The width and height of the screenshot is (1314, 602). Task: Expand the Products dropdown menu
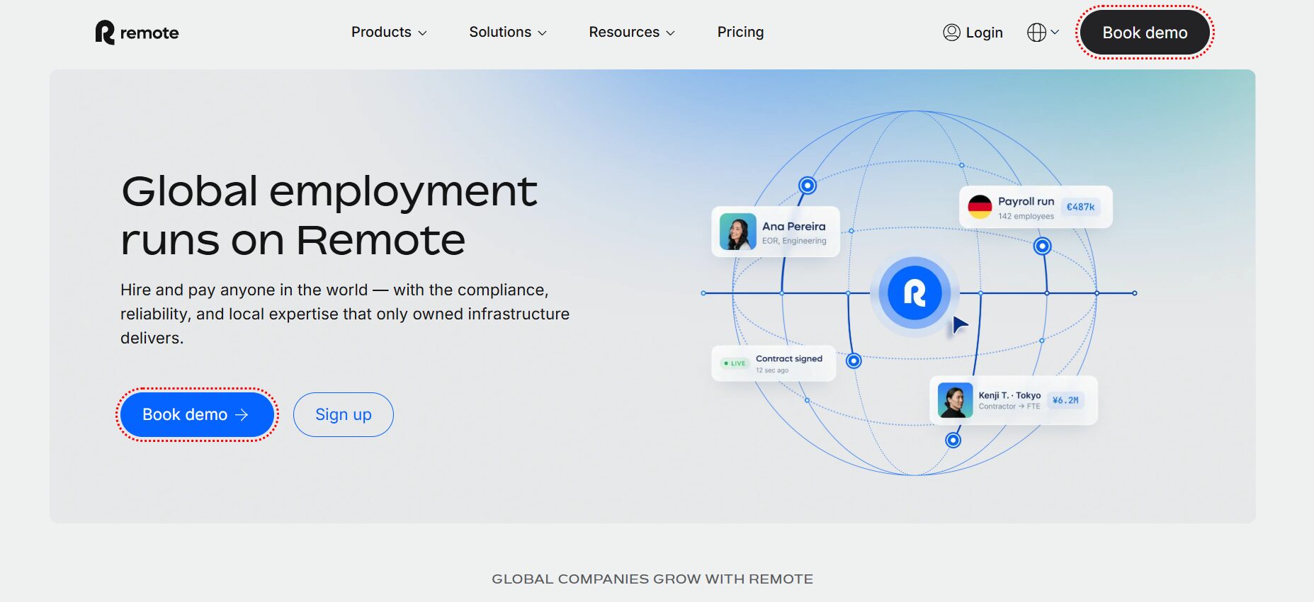click(x=389, y=32)
